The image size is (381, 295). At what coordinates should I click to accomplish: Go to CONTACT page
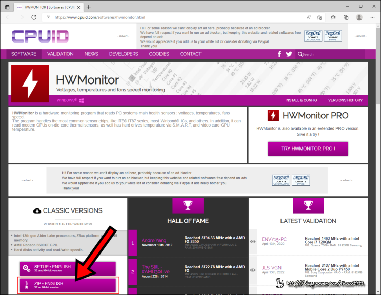click(x=191, y=54)
